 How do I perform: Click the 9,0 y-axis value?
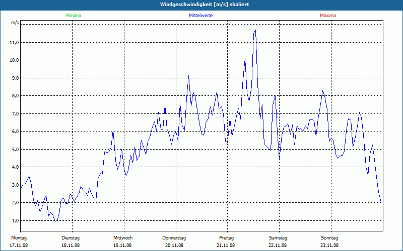(15, 78)
